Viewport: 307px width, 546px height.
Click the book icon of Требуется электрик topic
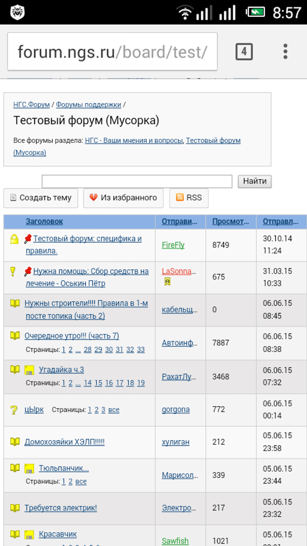tap(15, 508)
